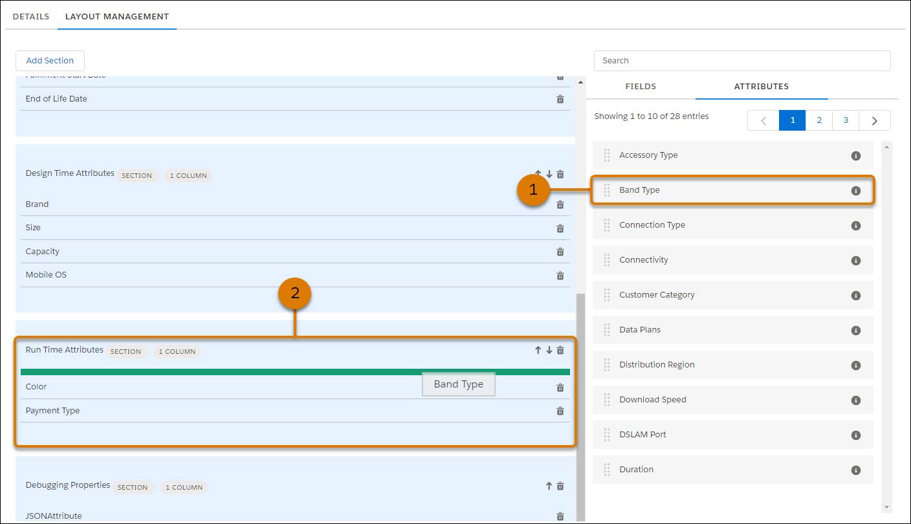This screenshot has width=911, height=524.
Task: Grab the Accessory Type drag handle
Action: pyautogui.click(x=607, y=155)
